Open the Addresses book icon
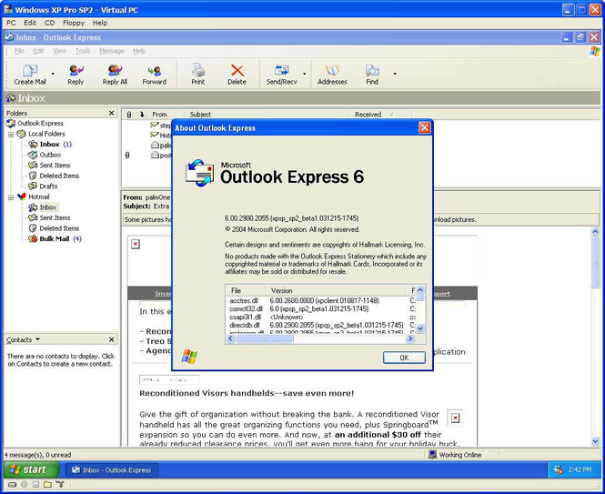605x494 pixels. (332, 70)
